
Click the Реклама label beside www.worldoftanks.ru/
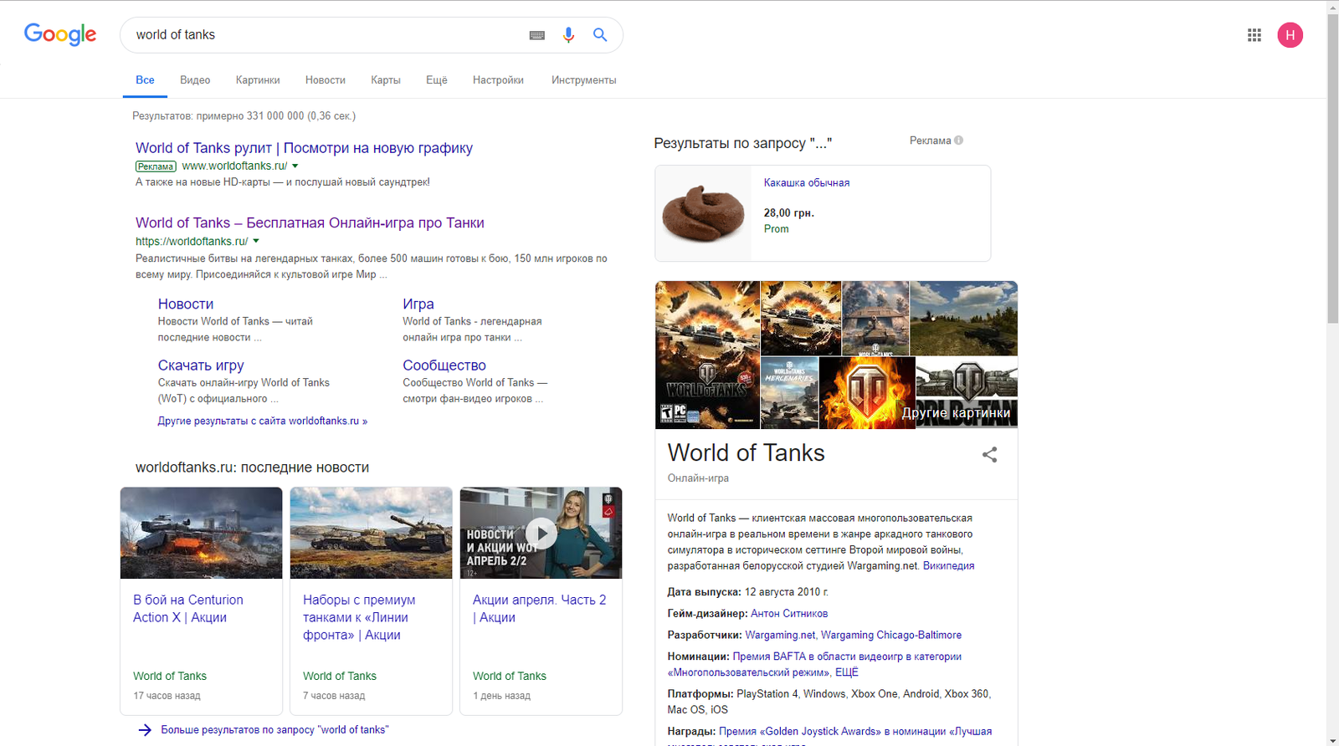click(x=156, y=166)
